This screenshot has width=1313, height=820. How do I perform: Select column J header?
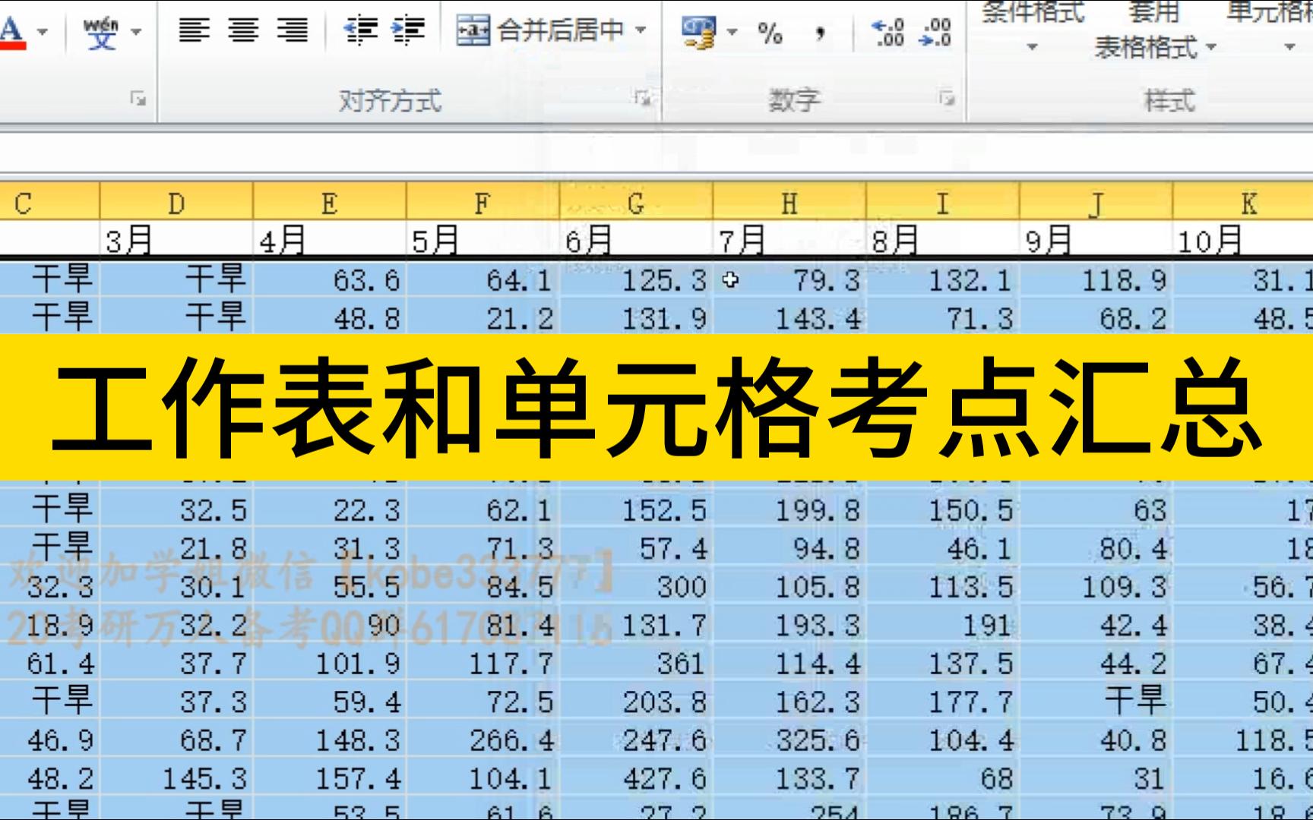point(1096,203)
